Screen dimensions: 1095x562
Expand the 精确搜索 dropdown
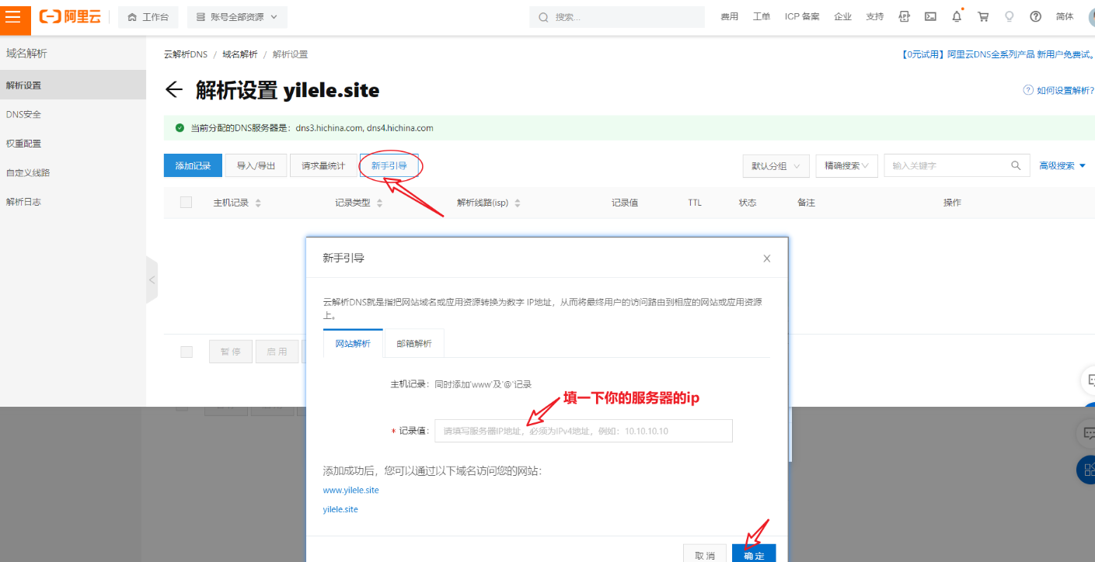[846, 165]
